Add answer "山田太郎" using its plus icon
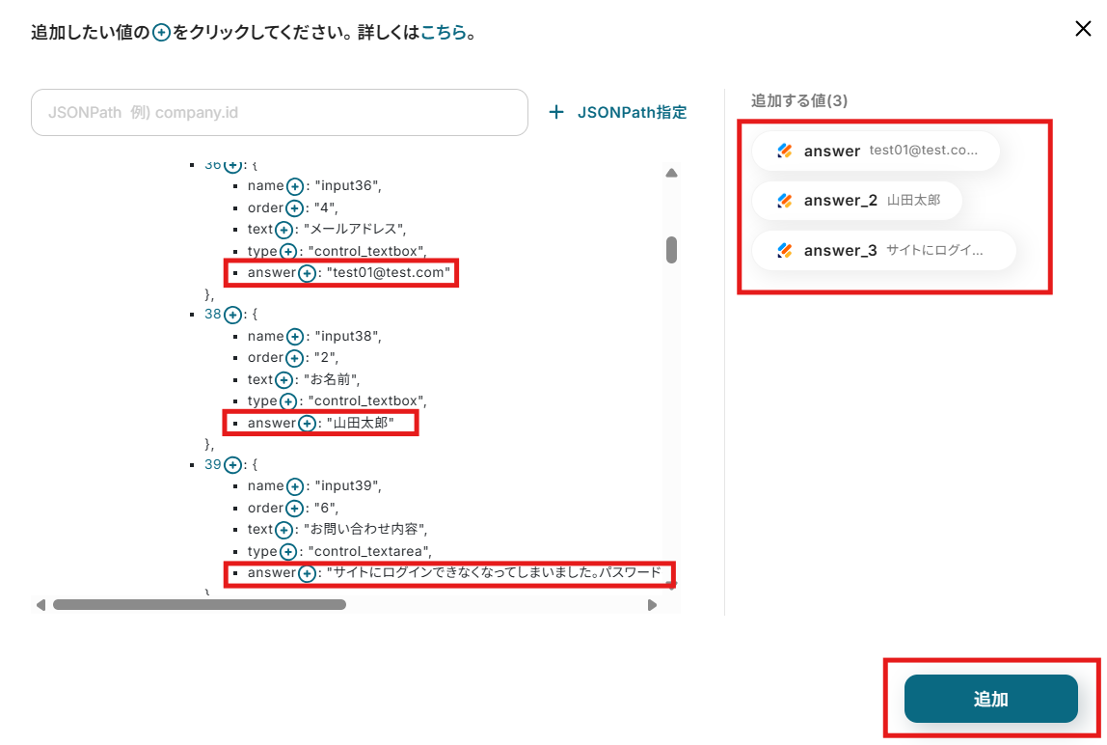The image size is (1107, 745). [x=307, y=424]
